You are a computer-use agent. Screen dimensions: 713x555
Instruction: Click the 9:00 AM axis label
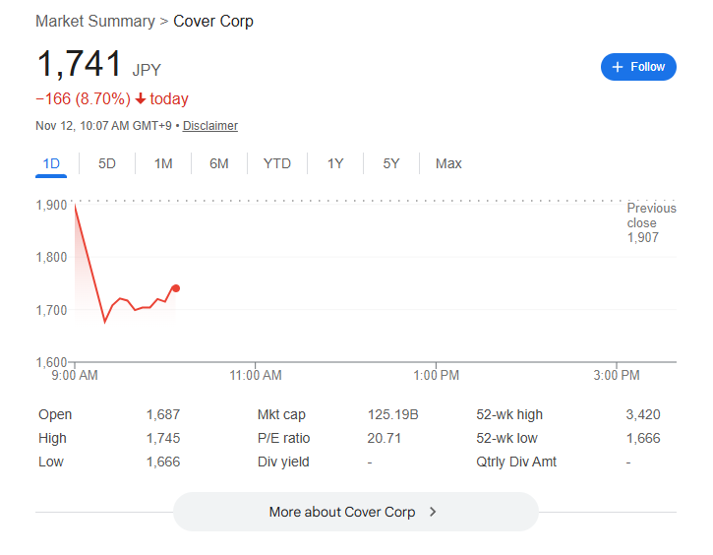point(75,375)
